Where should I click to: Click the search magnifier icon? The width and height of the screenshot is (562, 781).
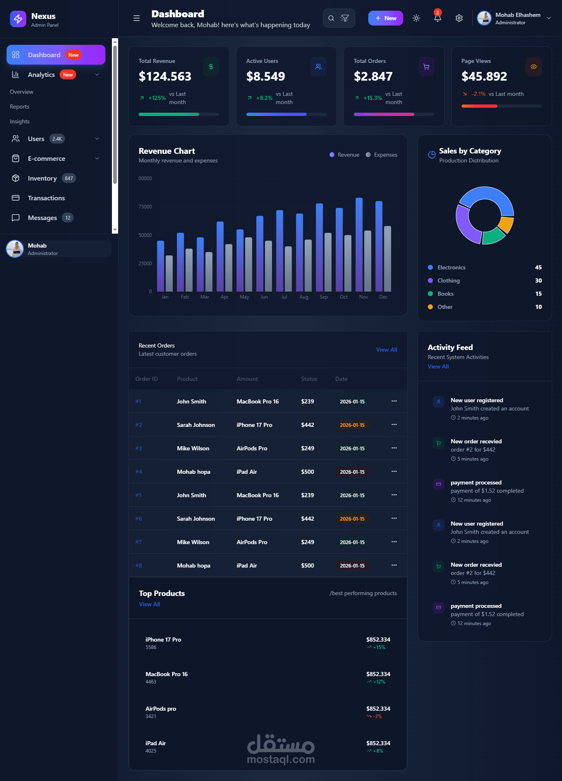point(331,18)
